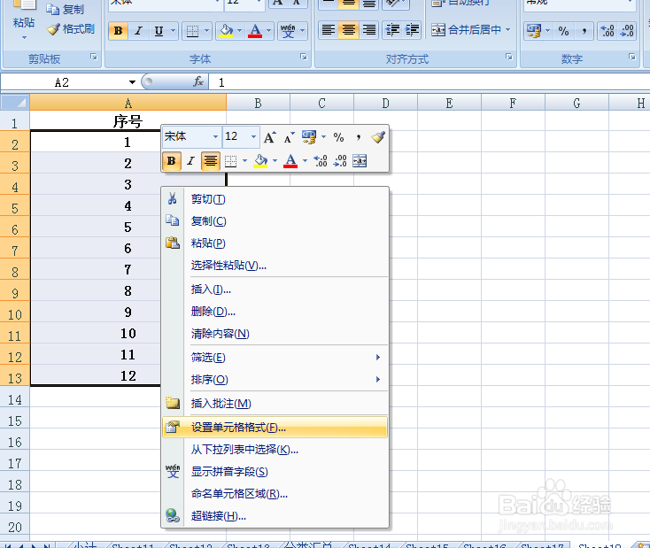650x548 pixels.
Task: Click the 格式刷 format painter button
Action: [71, 29]
